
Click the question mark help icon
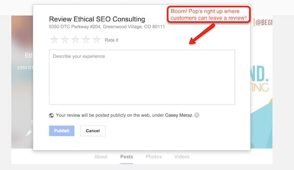(197, 115)
